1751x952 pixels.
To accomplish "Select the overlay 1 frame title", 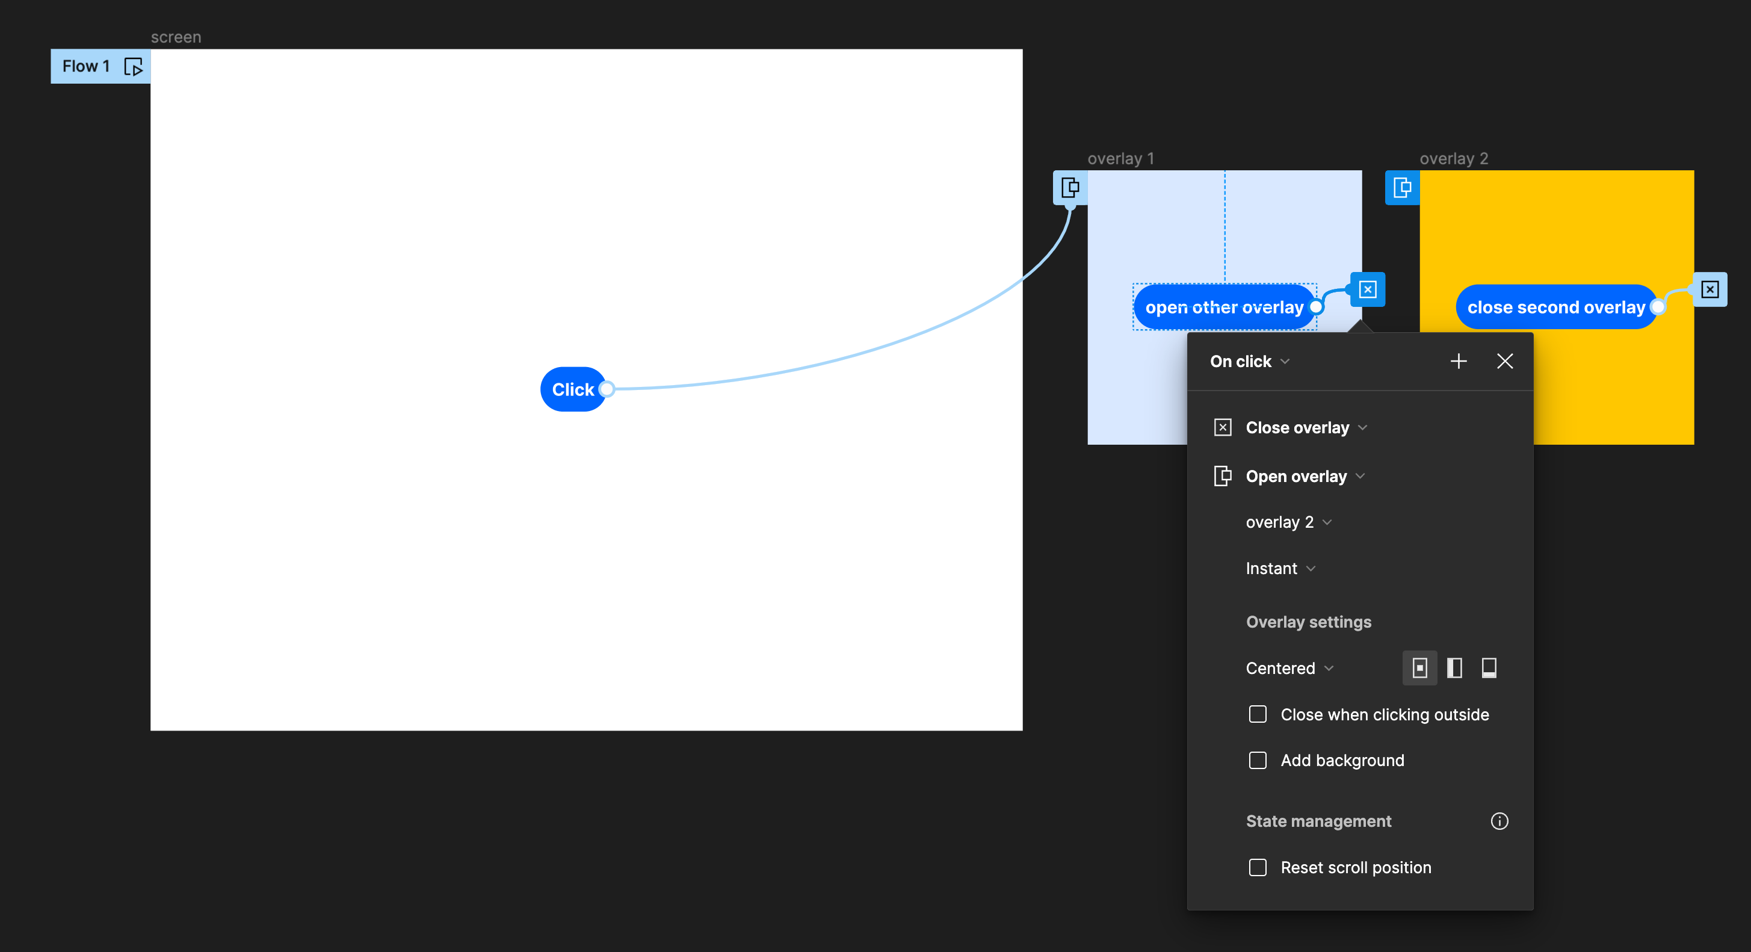I will 1121,158.
